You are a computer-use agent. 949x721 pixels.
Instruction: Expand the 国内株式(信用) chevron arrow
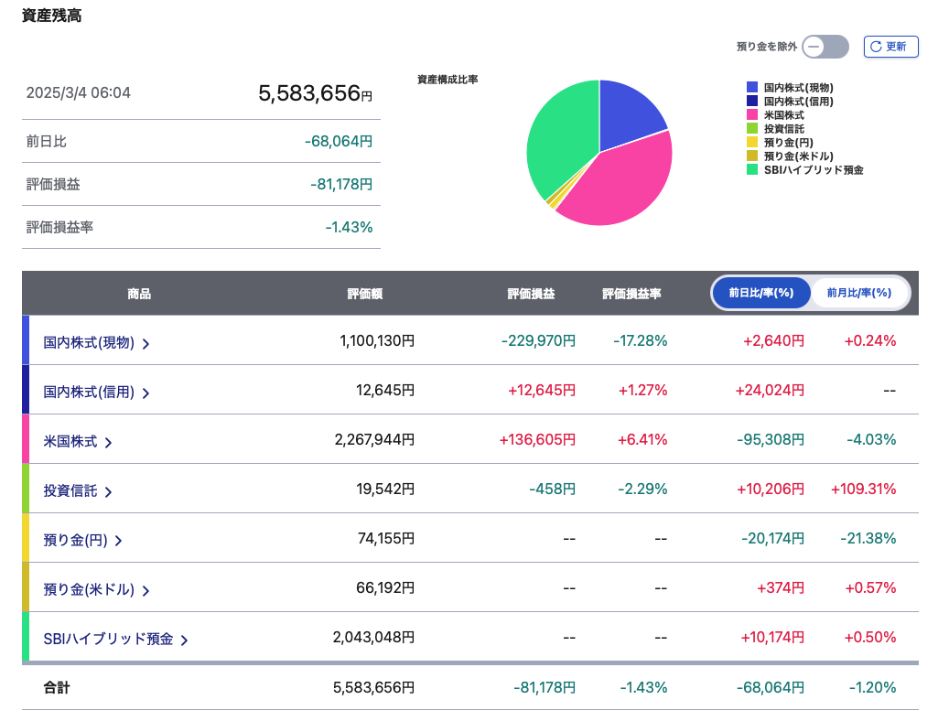(146, 393)
